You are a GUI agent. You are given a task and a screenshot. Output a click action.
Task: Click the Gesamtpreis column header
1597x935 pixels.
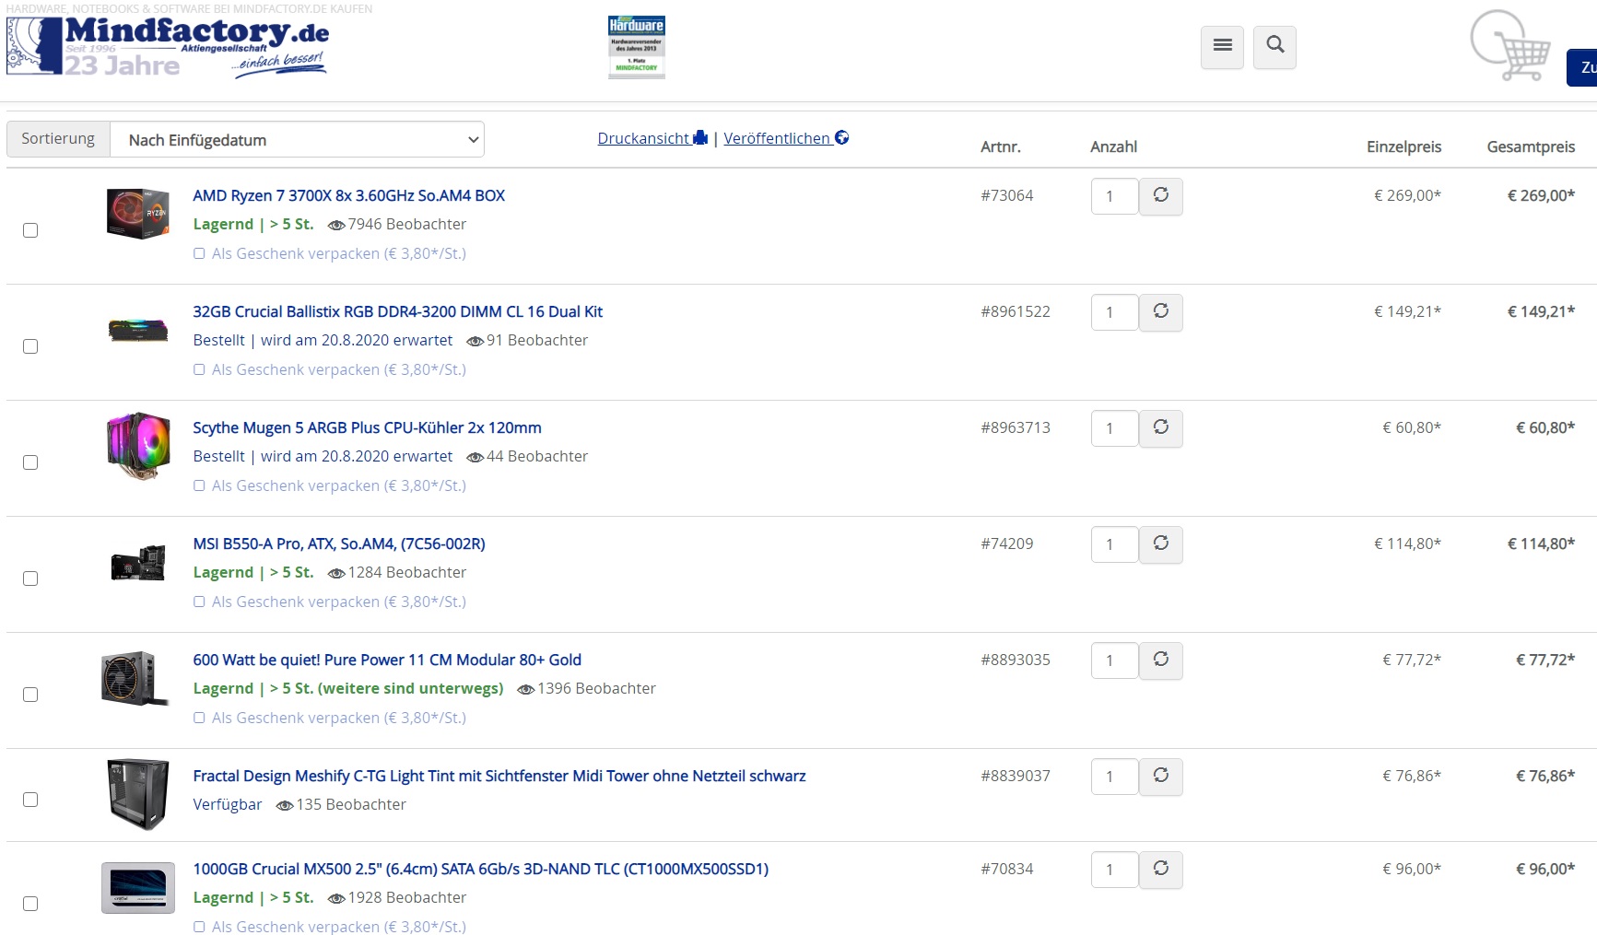[1531, 146]
